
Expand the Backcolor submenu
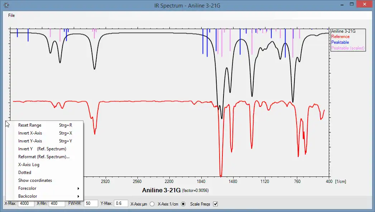[44, 196]
